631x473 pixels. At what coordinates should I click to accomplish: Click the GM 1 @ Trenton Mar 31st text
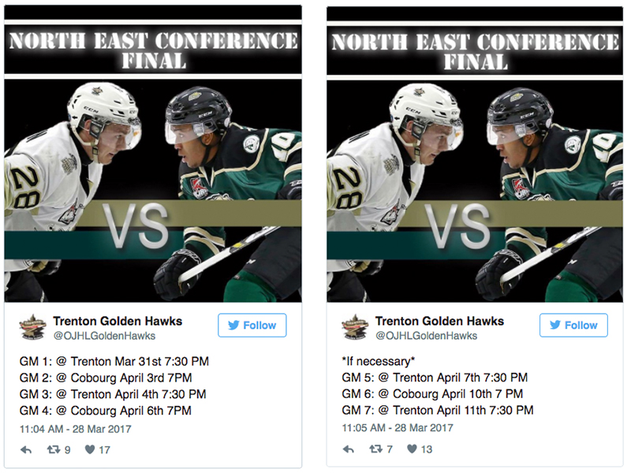click(x=114, y=362)
